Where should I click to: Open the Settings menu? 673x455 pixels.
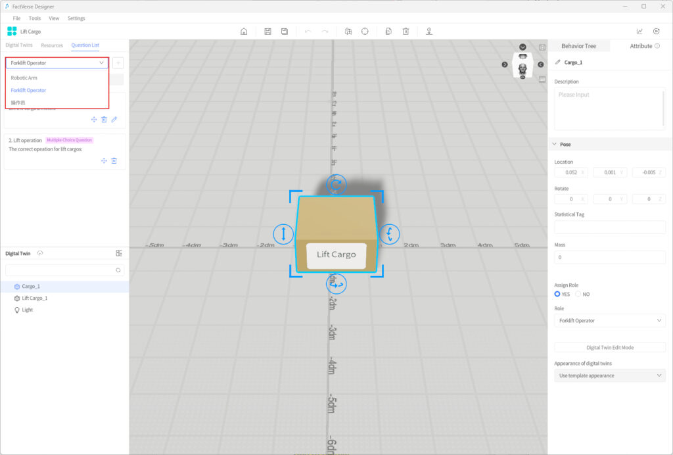(76, 18)
